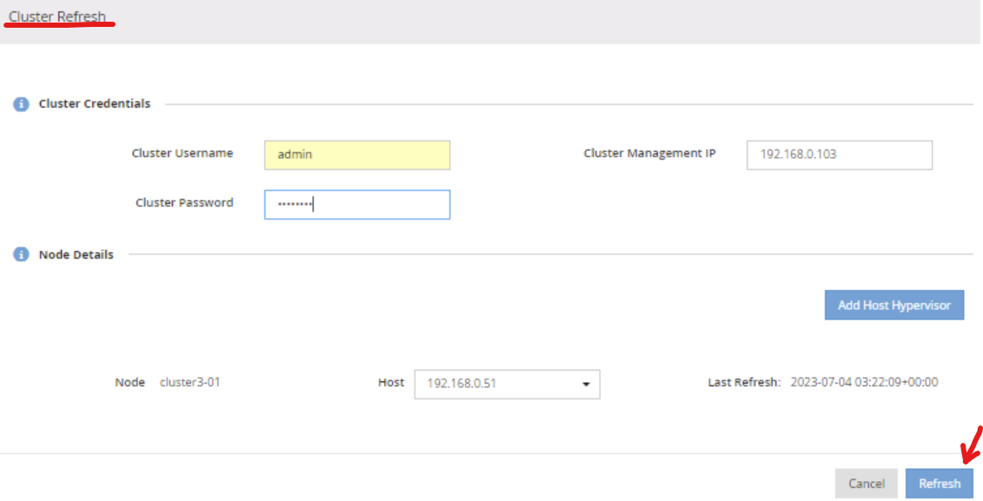Click the Cancel button

click(x=866, y=484)
